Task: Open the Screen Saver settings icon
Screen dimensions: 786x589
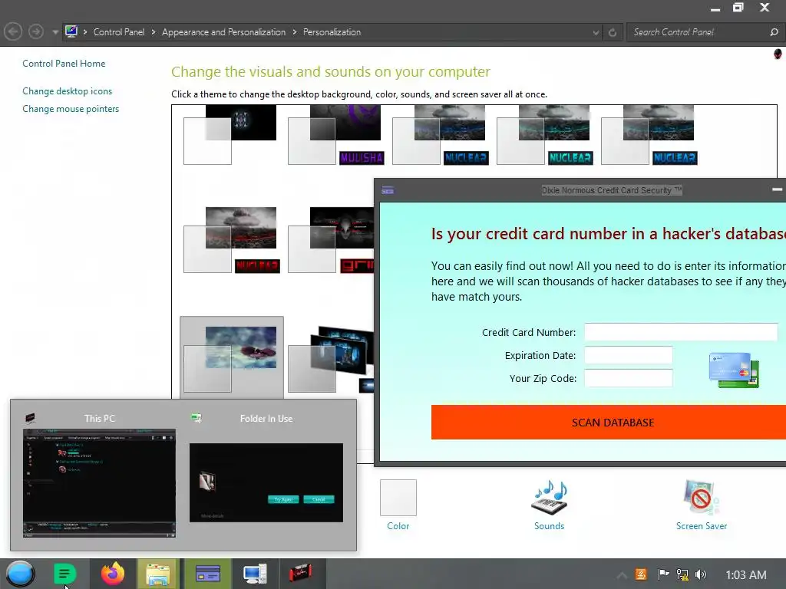Action: [x=701, y=498]
